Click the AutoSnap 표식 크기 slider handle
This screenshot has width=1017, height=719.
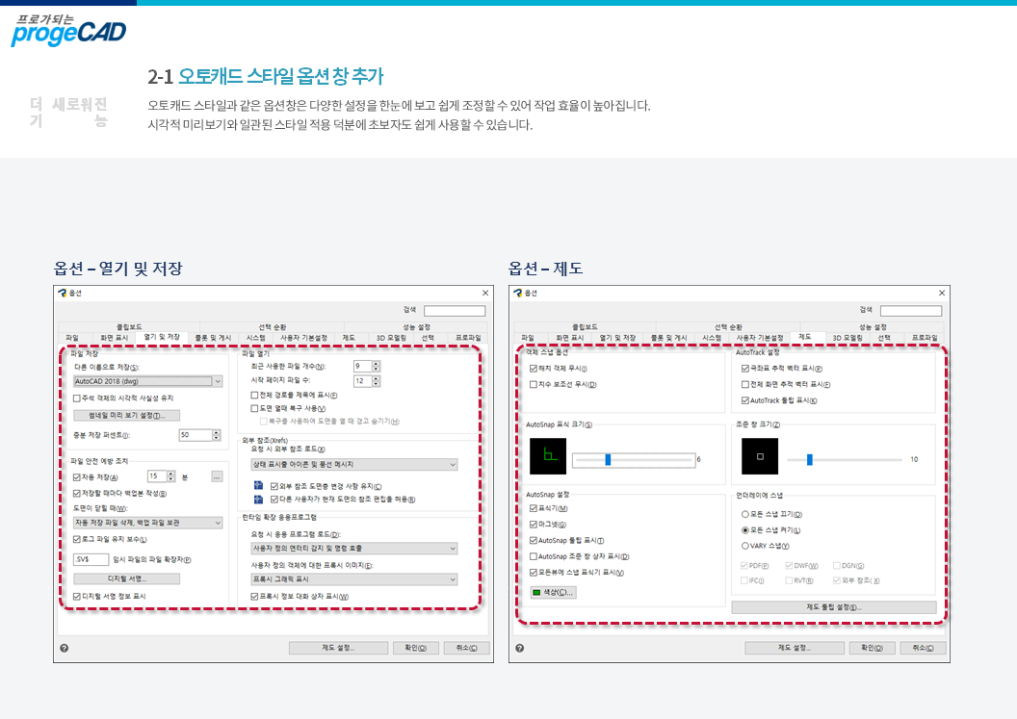click(x=608, y=460)
